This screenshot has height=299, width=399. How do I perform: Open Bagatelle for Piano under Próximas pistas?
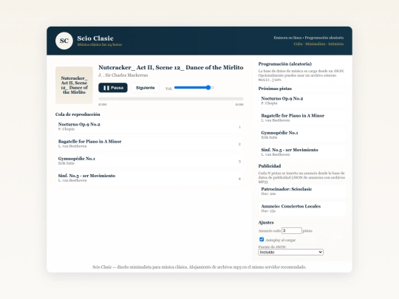[x=302, y=117]
